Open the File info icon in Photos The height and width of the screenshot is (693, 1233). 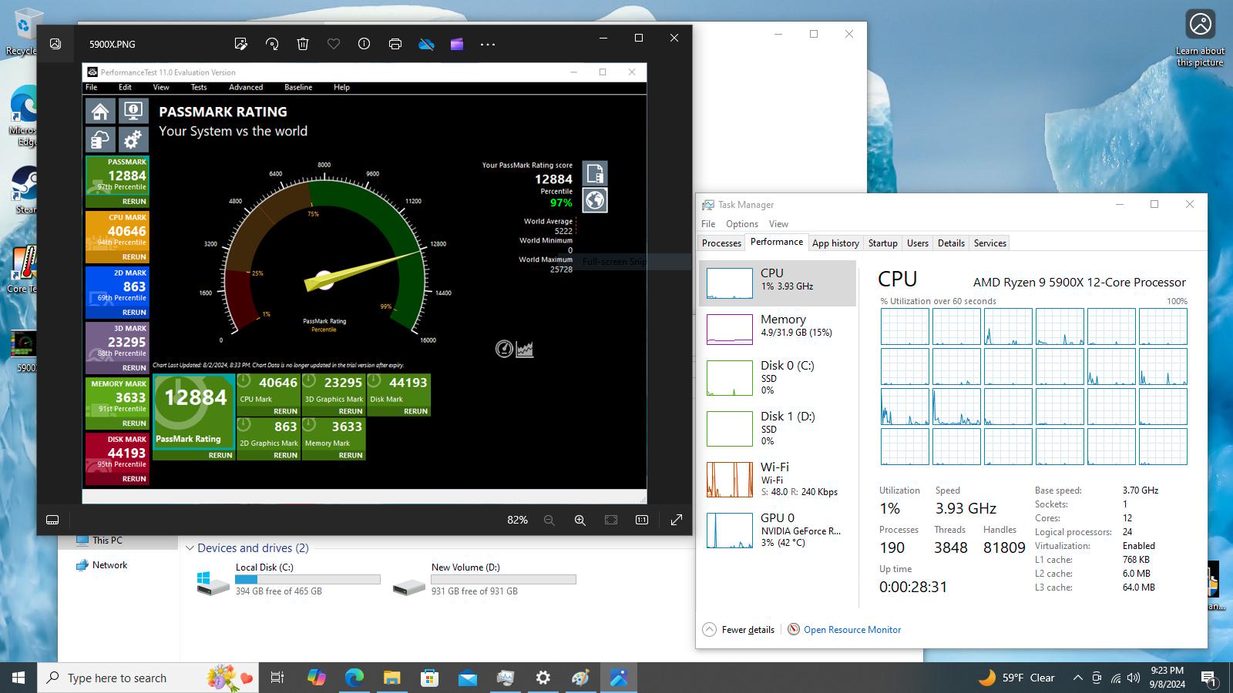coord(365,44)
